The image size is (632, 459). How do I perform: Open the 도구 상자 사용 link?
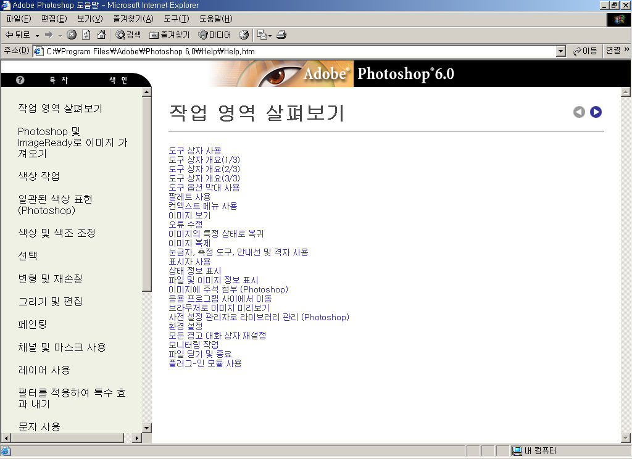coord(194,151)
